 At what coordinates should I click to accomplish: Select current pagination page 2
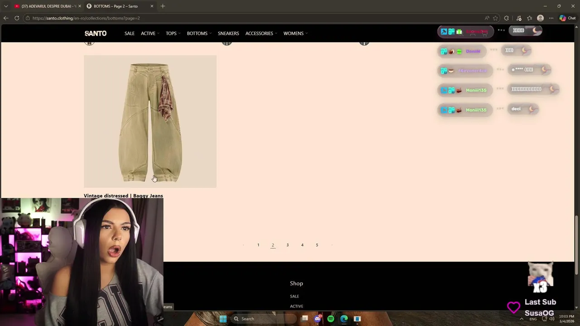click(x=273, y=245)
